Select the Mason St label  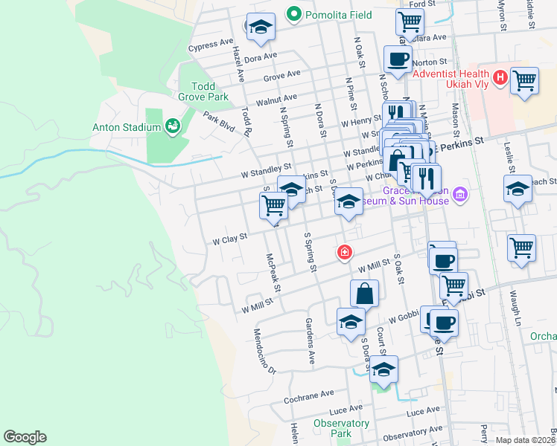point(456,120)
